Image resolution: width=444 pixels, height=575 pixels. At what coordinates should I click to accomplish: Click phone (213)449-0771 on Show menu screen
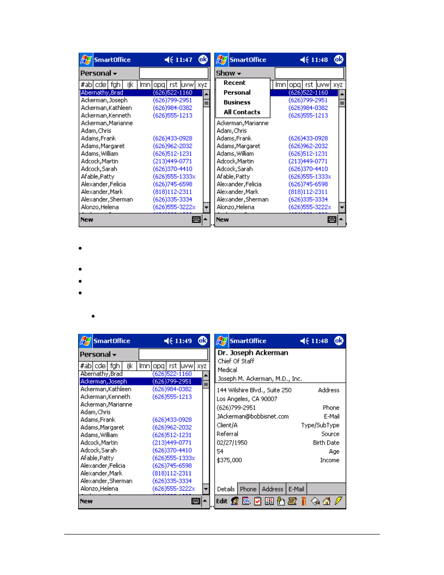(308, 161)
